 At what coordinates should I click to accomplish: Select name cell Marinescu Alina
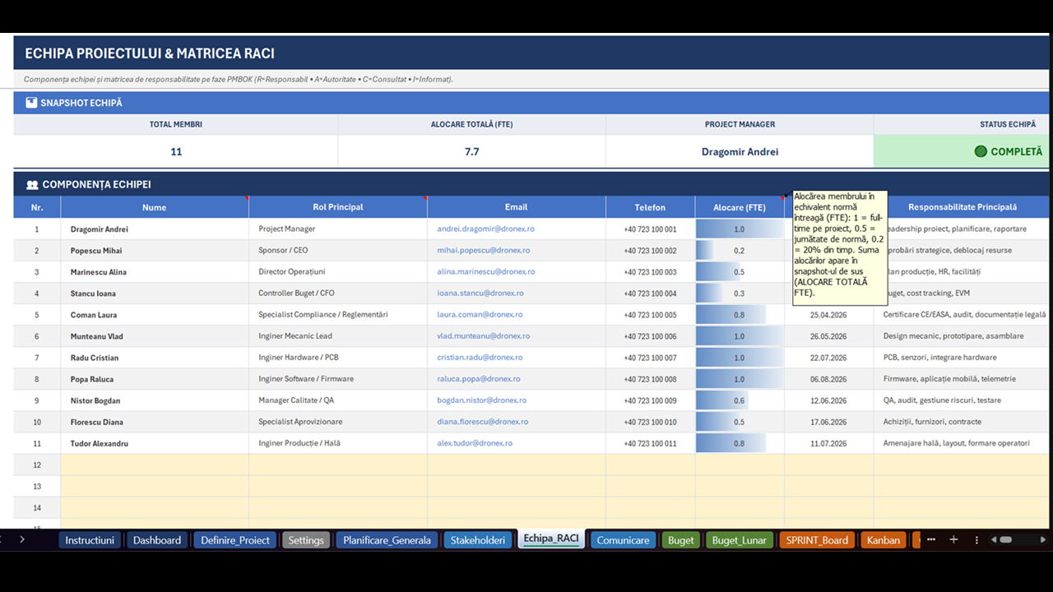click(155, 272)
